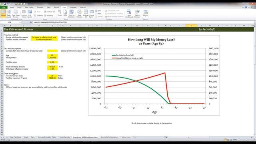Open the Switch Windows dropdown
256x144 pixels.
pyautogui.click(x=137, y=13)
